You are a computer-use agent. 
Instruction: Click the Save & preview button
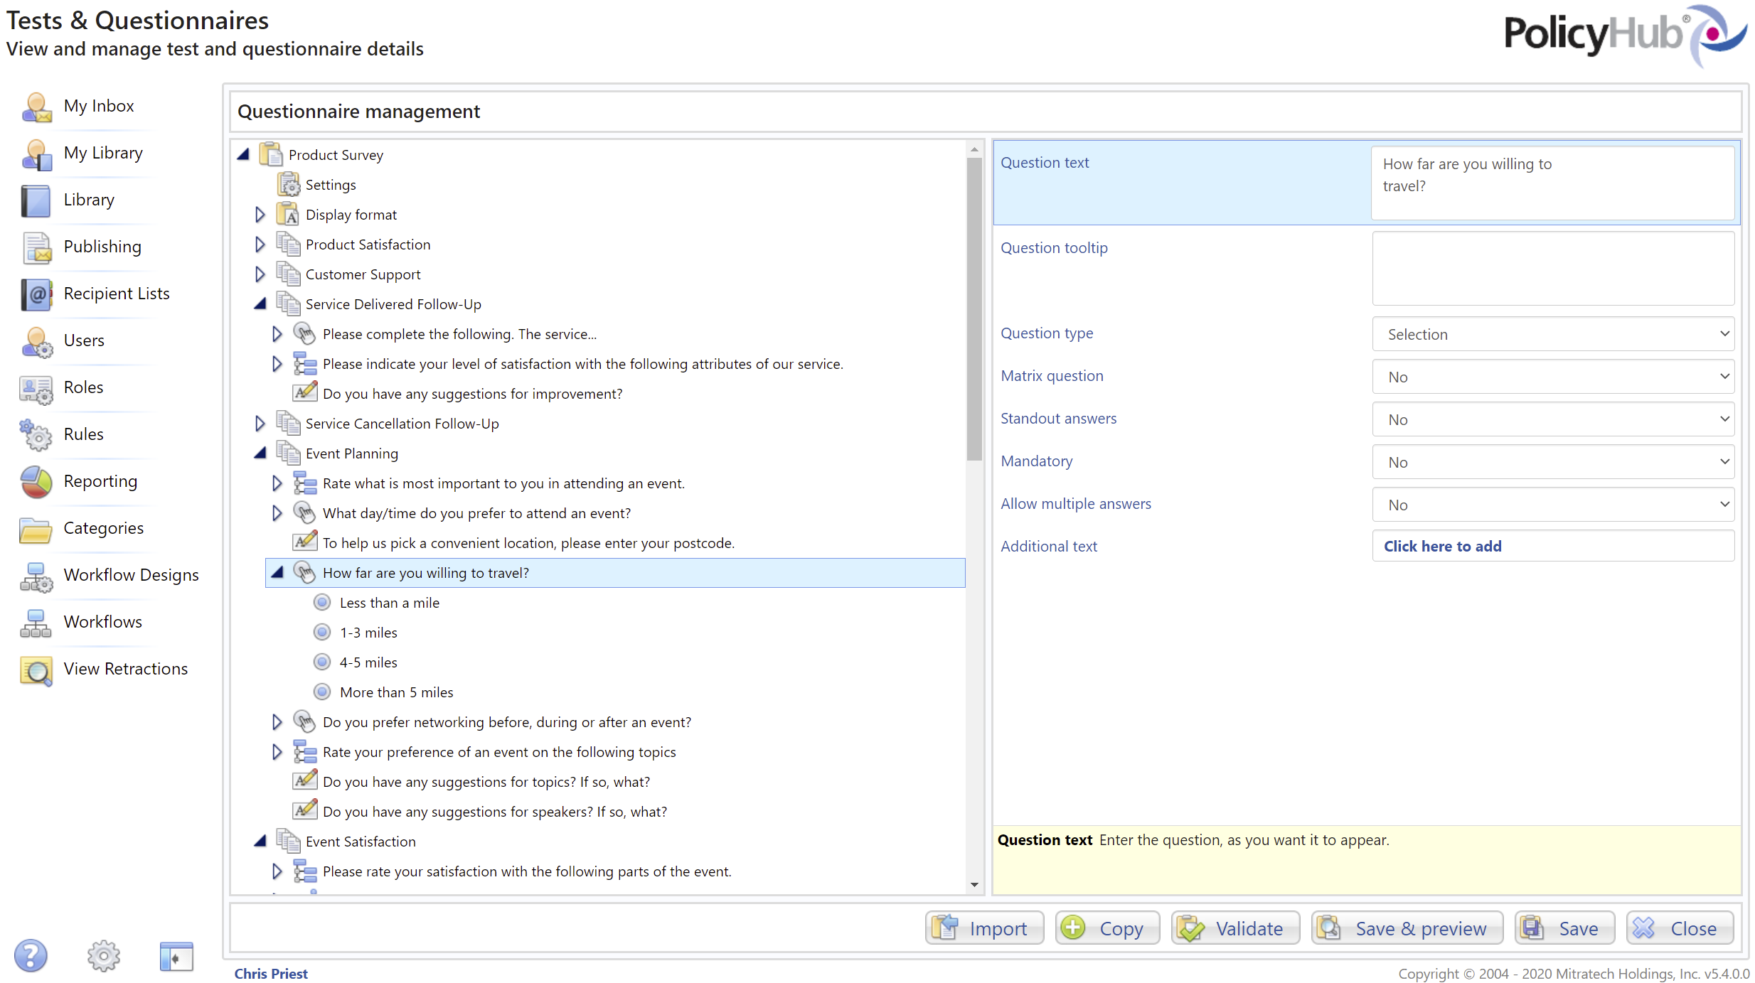pos(1407,928)
